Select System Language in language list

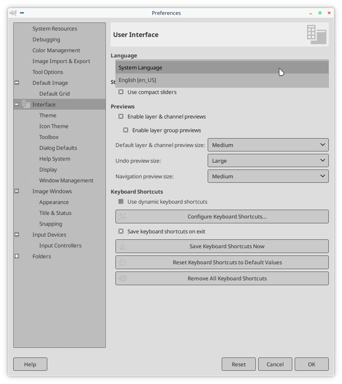222,67
